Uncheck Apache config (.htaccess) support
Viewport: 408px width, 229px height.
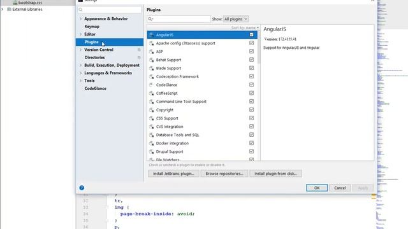coord(251,43)
